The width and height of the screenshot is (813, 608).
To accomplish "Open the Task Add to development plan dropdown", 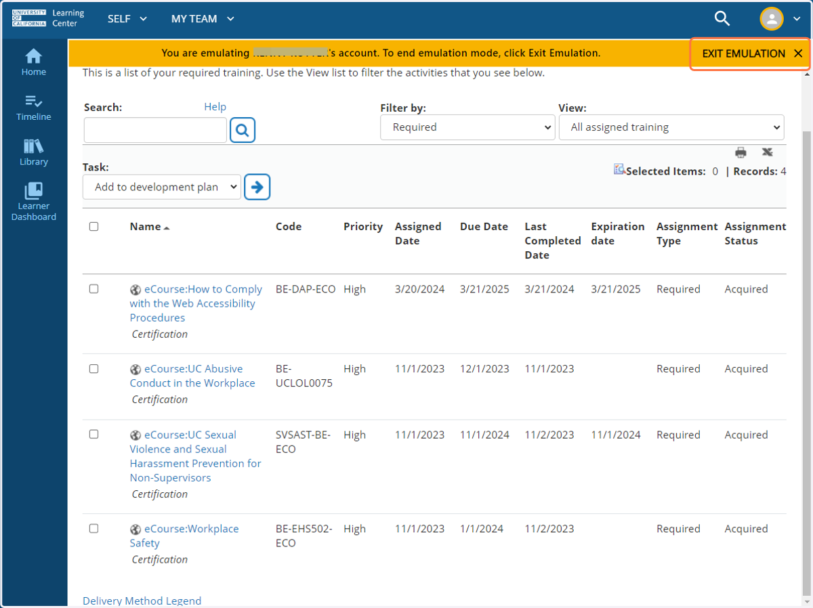I will click(162, 187).
